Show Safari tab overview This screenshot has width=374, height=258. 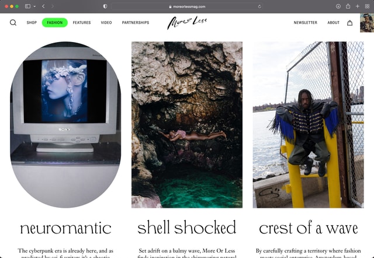[x=366, y=6]
